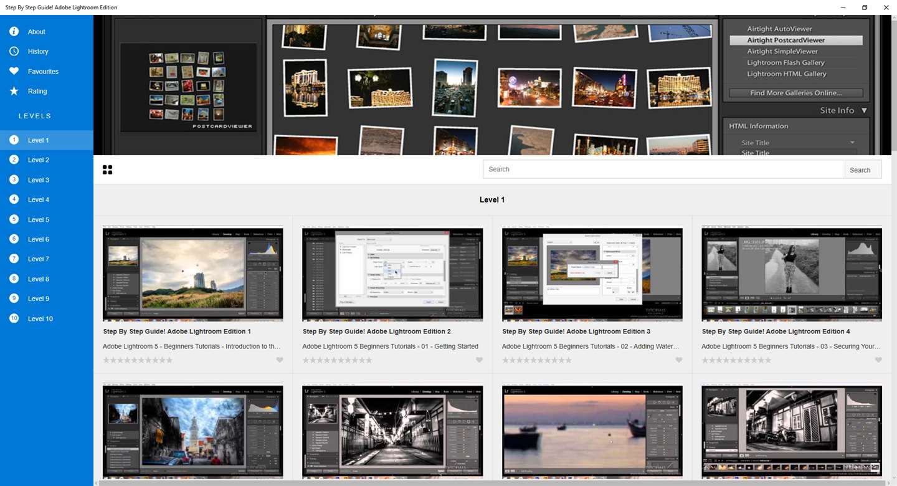The image size is (897, 486).
Task: Open title 'Step By Step Guide! Adobe Lightroom Edition 4'
Action: (x=776, y=331)
